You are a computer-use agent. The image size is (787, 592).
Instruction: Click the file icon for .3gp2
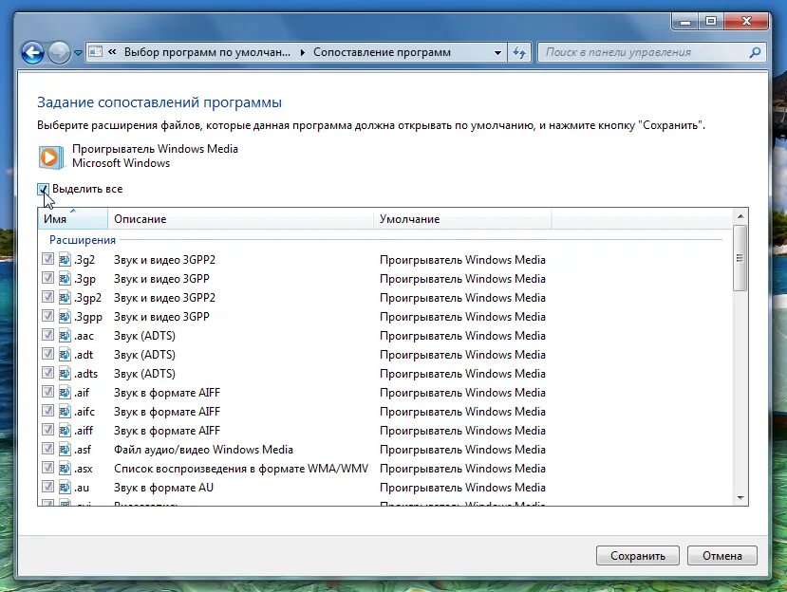pos(65,298)
